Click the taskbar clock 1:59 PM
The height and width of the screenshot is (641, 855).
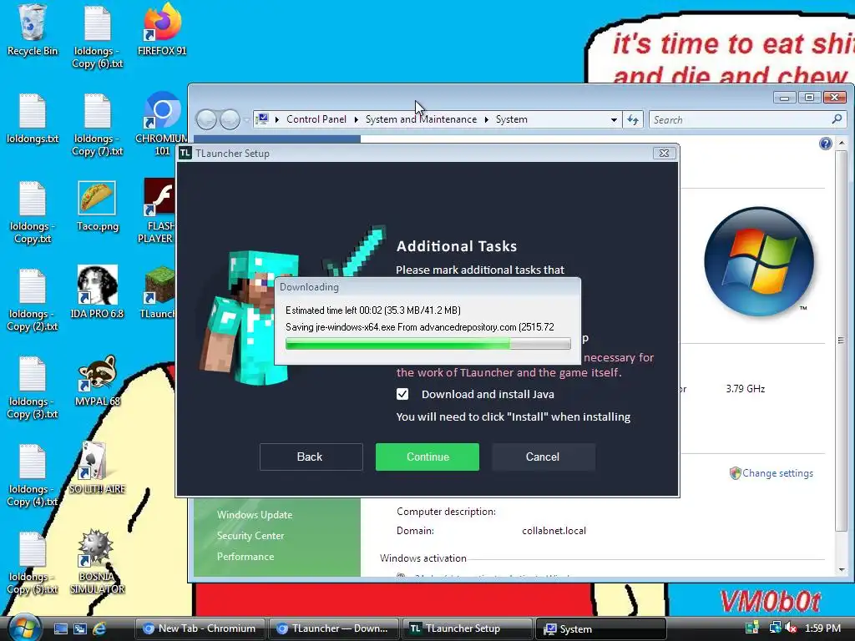[822, 628]
